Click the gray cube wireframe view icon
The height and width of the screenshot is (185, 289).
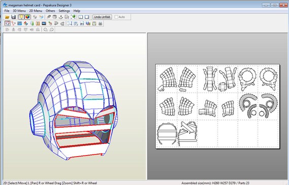[35, 17]
